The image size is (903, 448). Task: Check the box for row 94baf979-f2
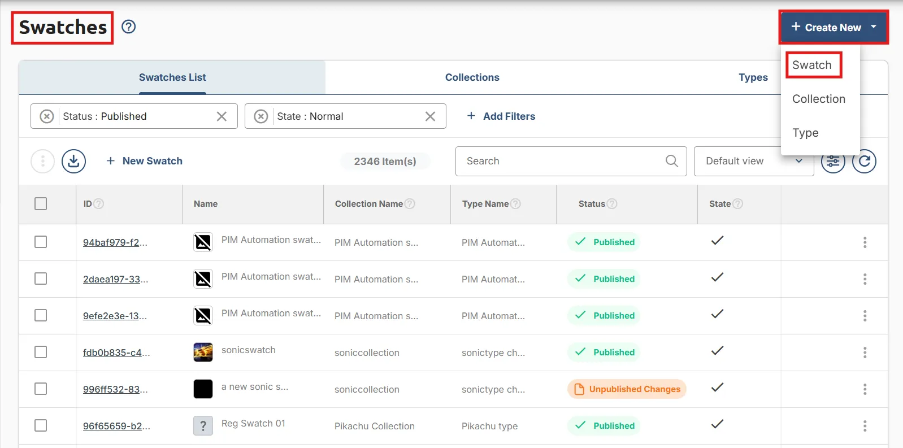click(x=41, y=242)
